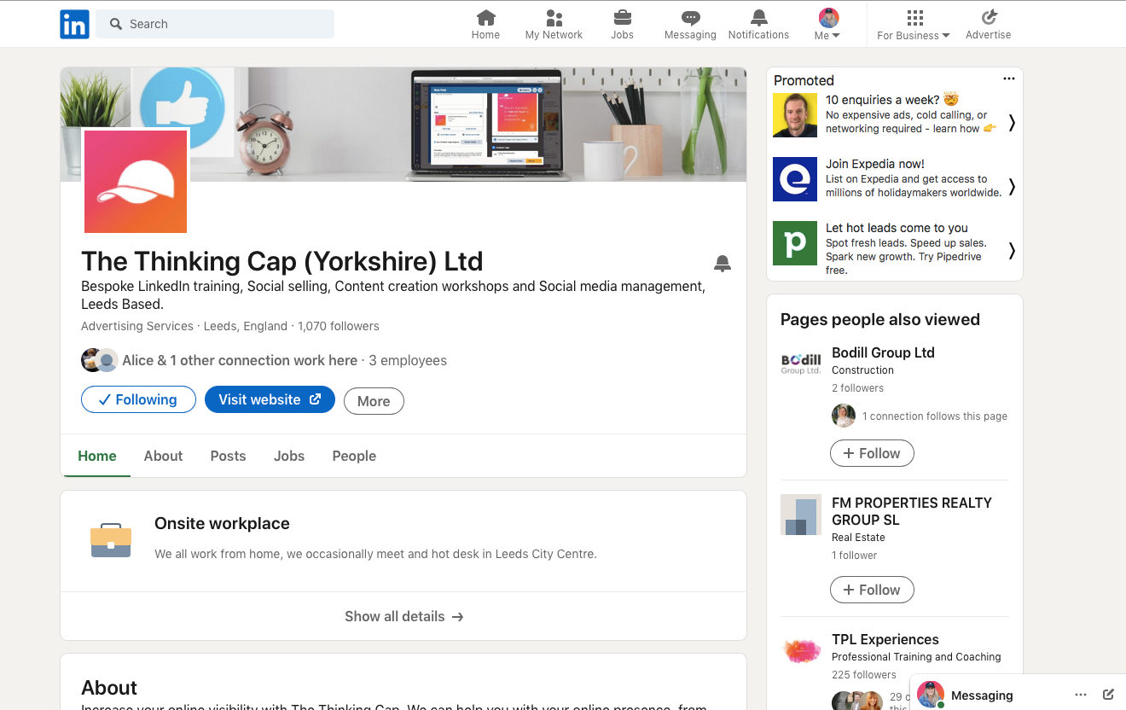The image size is (1126, 710).
Task: Click messaging panel profile avatar
Action: tap(931, 695)
